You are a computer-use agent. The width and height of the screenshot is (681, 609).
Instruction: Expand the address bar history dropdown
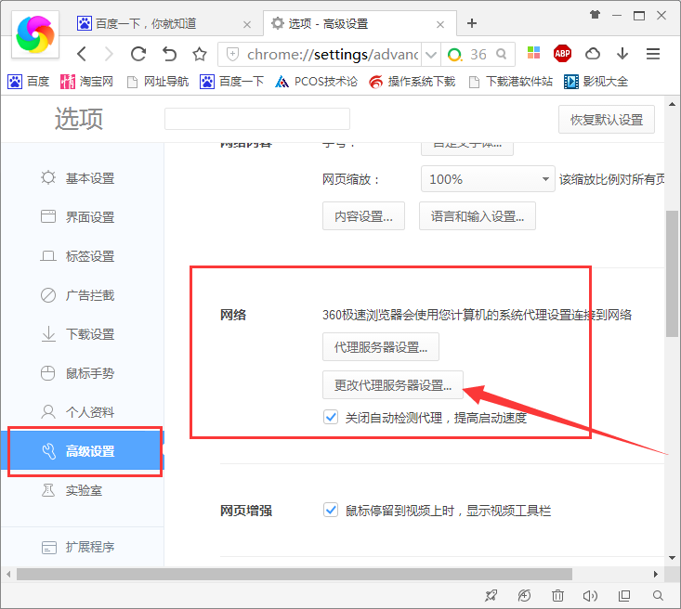tap(430, 55)
